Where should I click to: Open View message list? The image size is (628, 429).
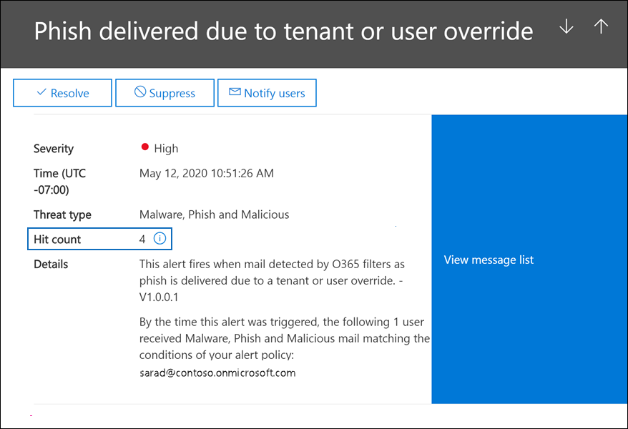[x=489, y=260]
